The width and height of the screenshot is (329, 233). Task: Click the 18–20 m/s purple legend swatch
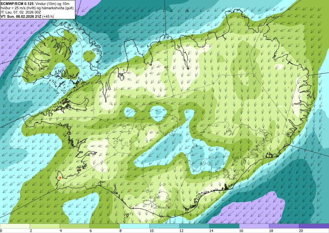point(284,226)
